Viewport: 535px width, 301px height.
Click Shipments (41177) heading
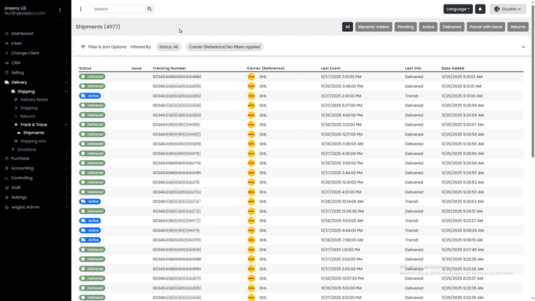(x=98, y=26)
